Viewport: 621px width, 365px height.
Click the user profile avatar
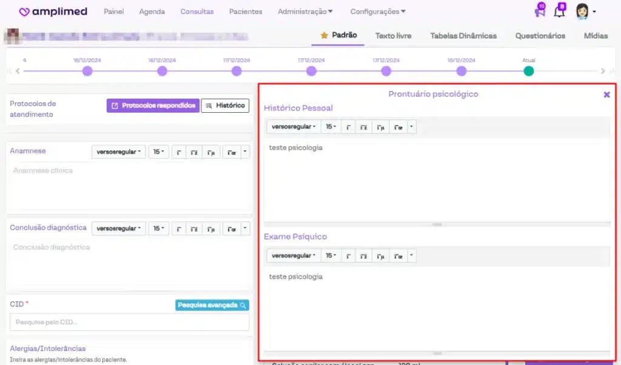(581, 10)
